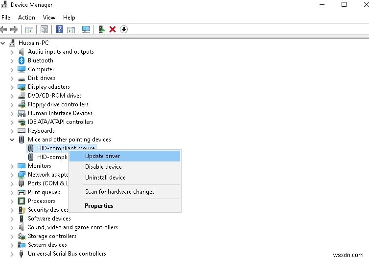Click the Processors chip icon
The image size is (369, 260).
point(22,201)
